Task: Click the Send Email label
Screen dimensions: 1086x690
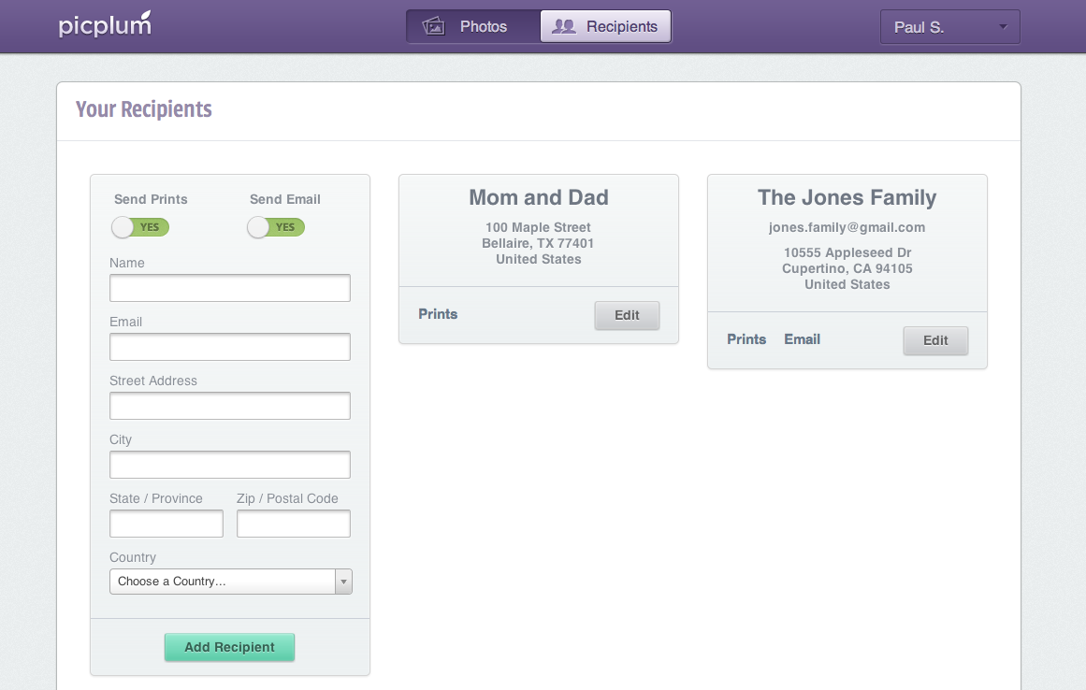Action: pyautogui.click(x=285, y=199)
